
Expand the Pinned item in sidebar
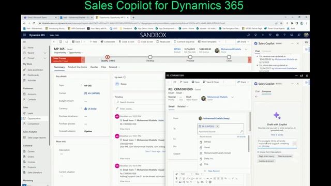pyautogui.click(x=45, y=58)
